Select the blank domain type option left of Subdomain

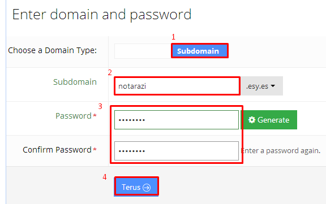point(143,51)
